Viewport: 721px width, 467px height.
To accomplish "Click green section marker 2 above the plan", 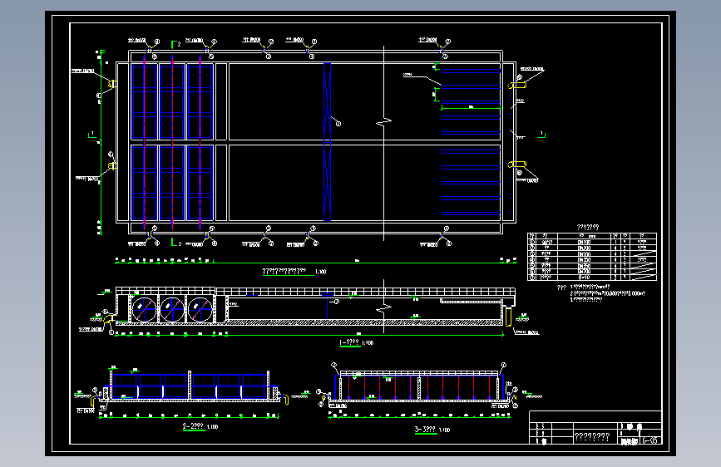I will (175, 44).
